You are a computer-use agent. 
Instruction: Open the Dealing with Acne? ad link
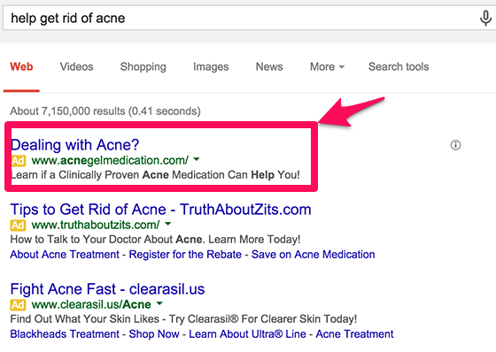(75, 145)
